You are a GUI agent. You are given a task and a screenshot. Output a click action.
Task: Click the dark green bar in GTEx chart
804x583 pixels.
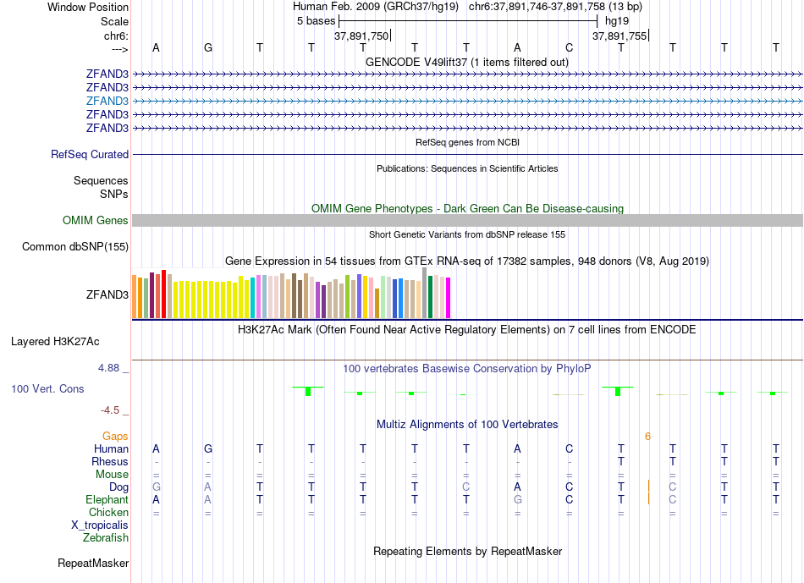pos(430,297)
